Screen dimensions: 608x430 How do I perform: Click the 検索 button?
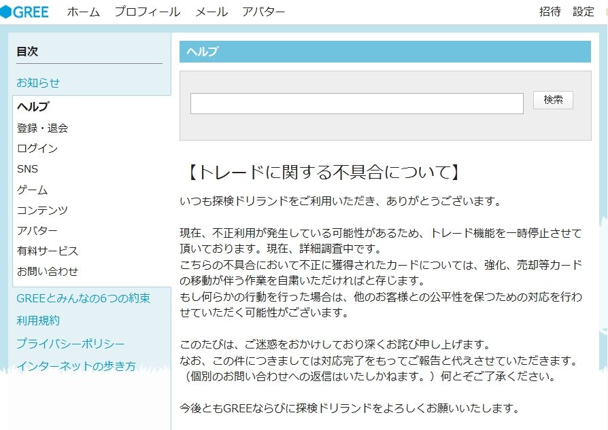click(553, 100)
